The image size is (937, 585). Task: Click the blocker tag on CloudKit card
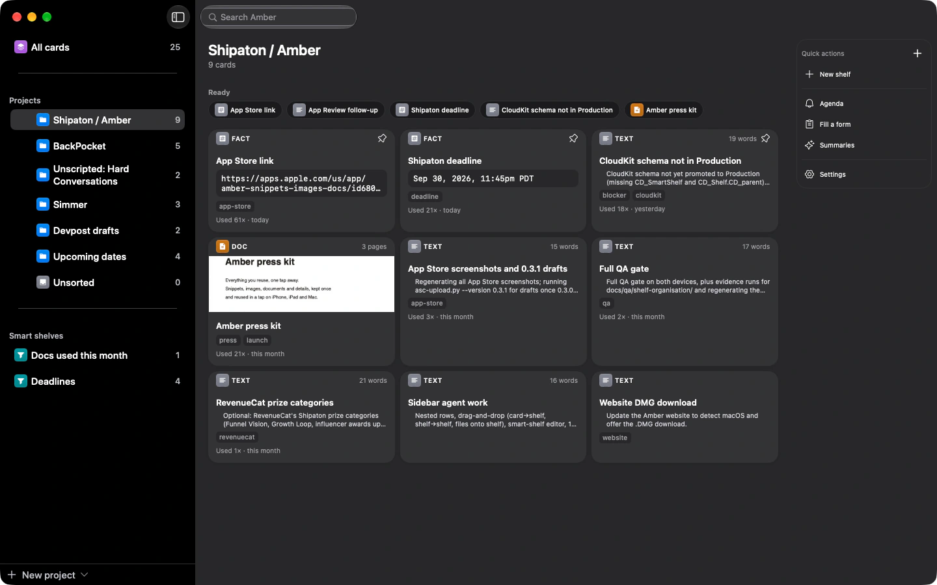614,195
